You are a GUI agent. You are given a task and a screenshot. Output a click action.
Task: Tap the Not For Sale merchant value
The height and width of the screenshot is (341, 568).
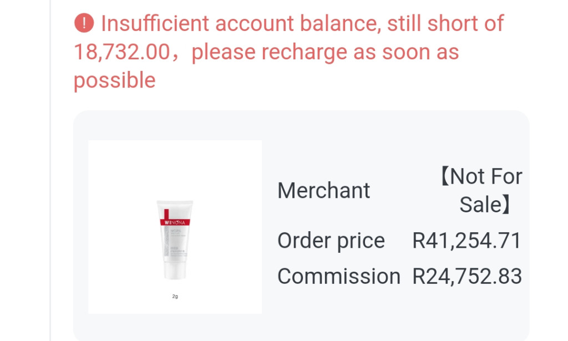coord(480,191)
